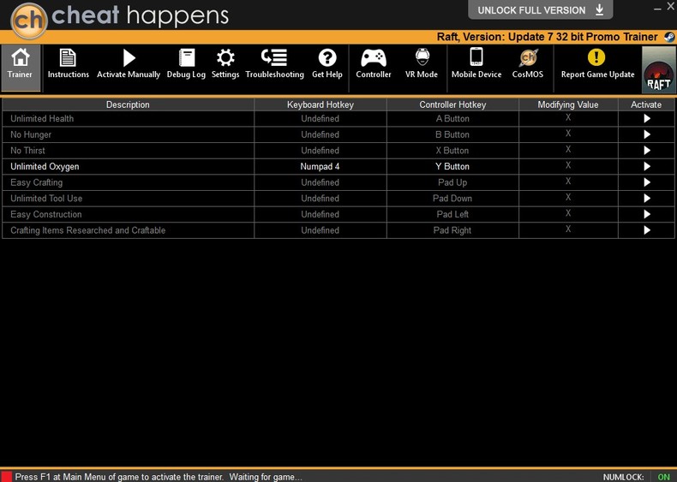
Task: Click the Get Help question mark icon
Action: click(x=327, y=59)
